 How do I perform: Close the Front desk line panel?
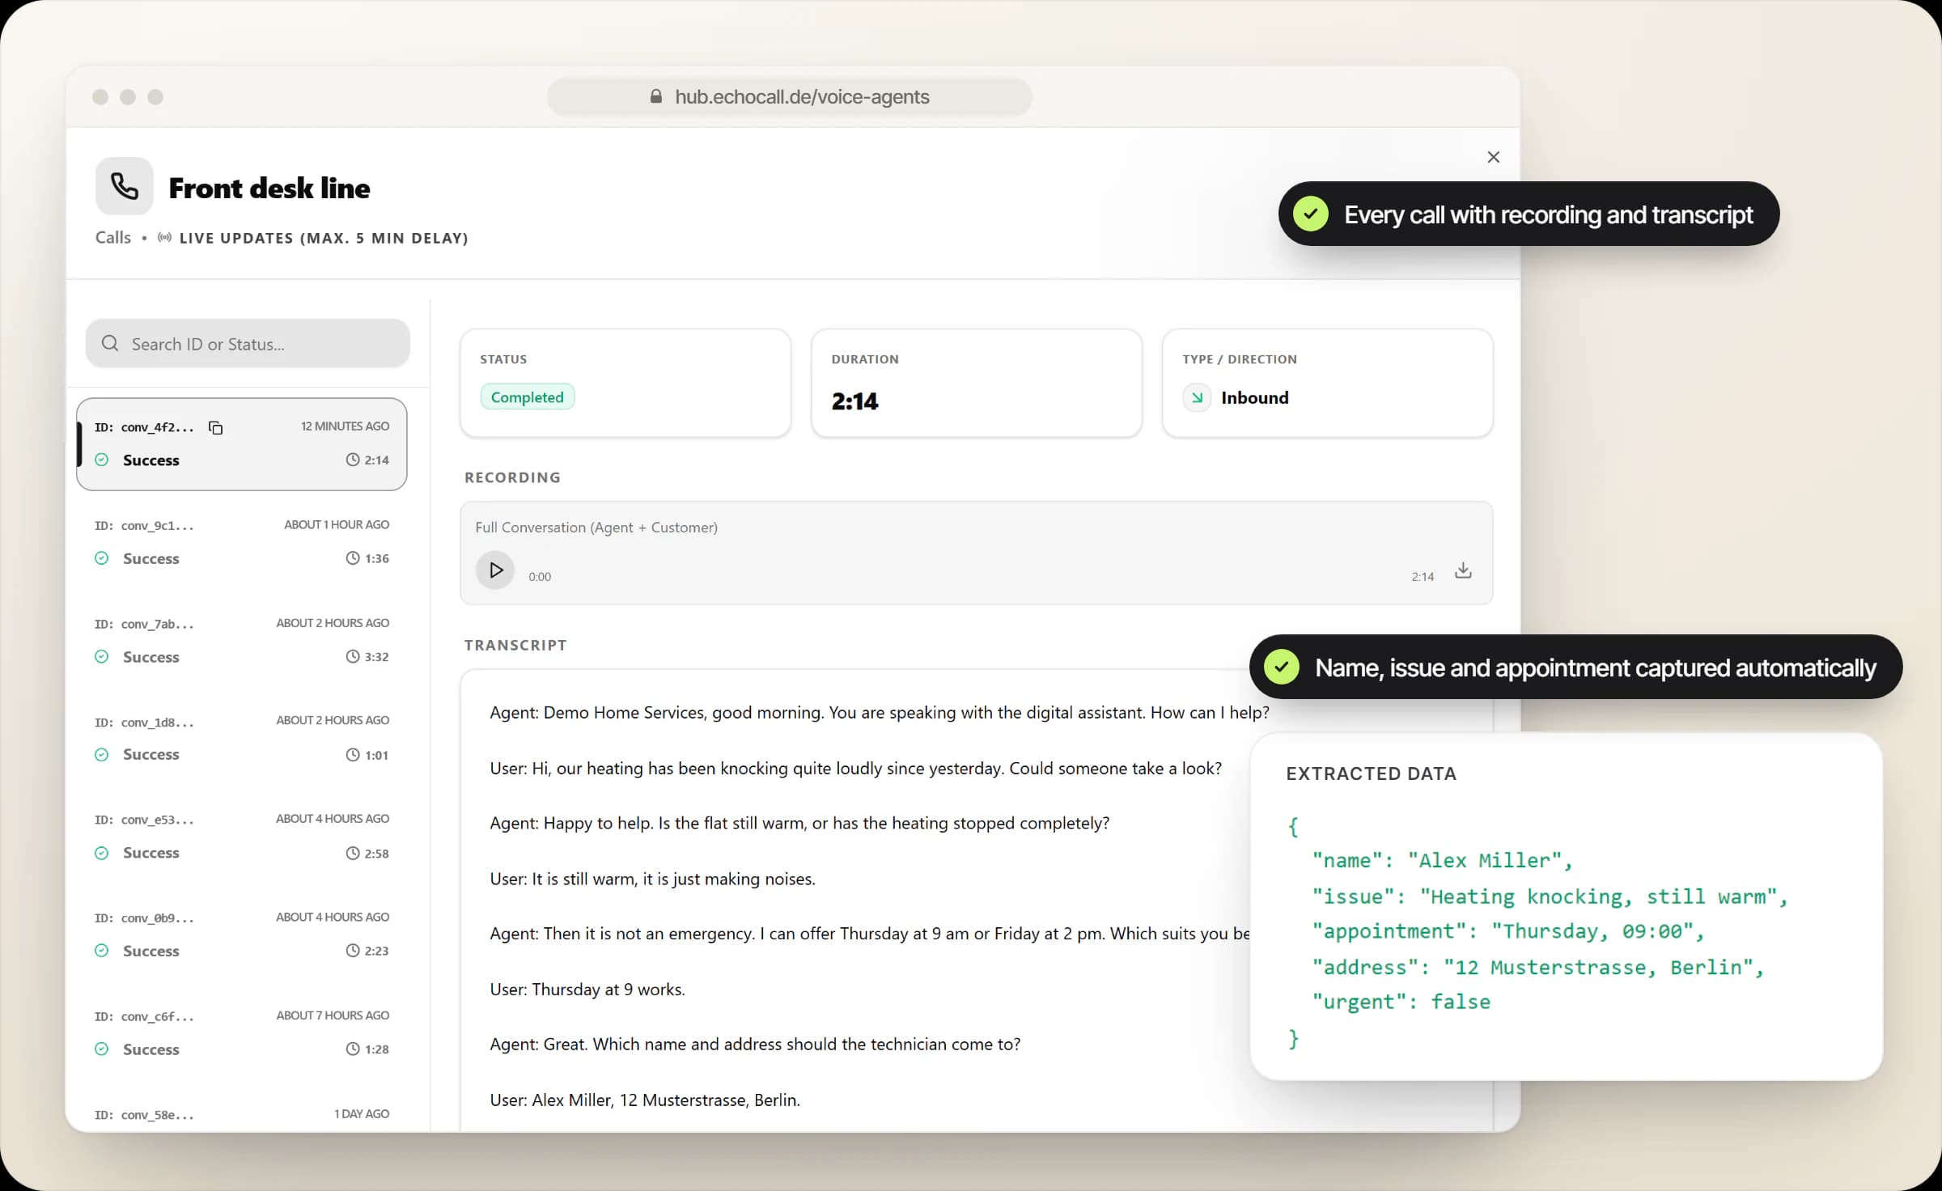[x=1494, y=157]
